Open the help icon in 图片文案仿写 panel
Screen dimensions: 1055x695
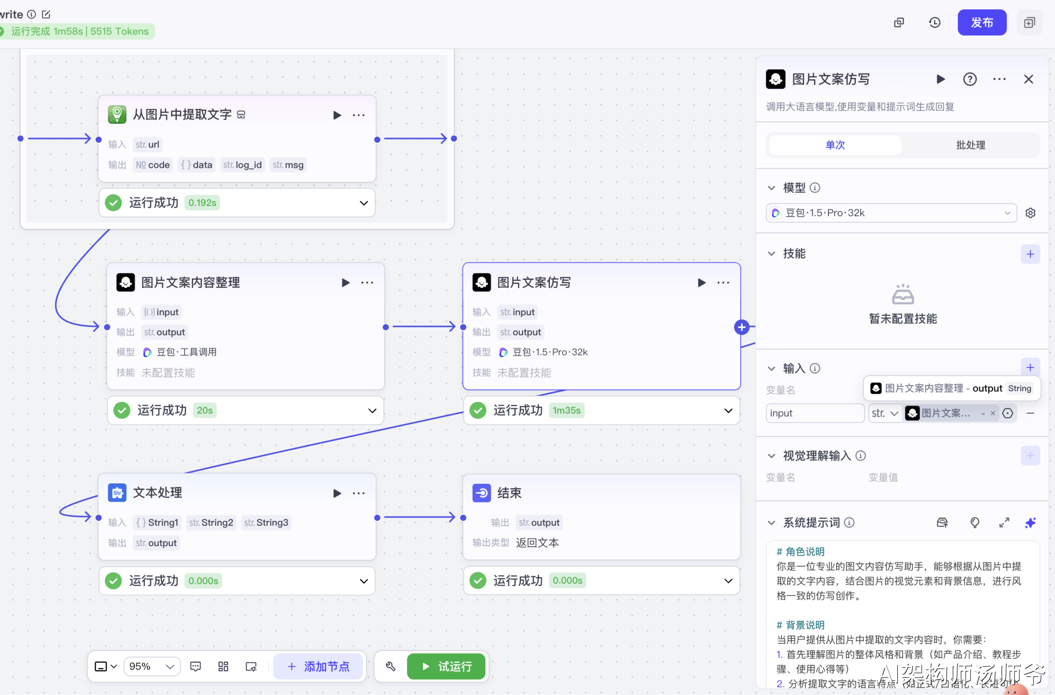pyautogui.click(x=970, y=79)
